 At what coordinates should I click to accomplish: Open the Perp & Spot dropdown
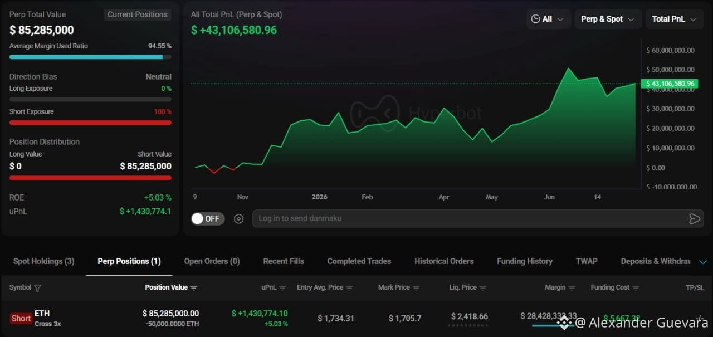click(608, 19)
